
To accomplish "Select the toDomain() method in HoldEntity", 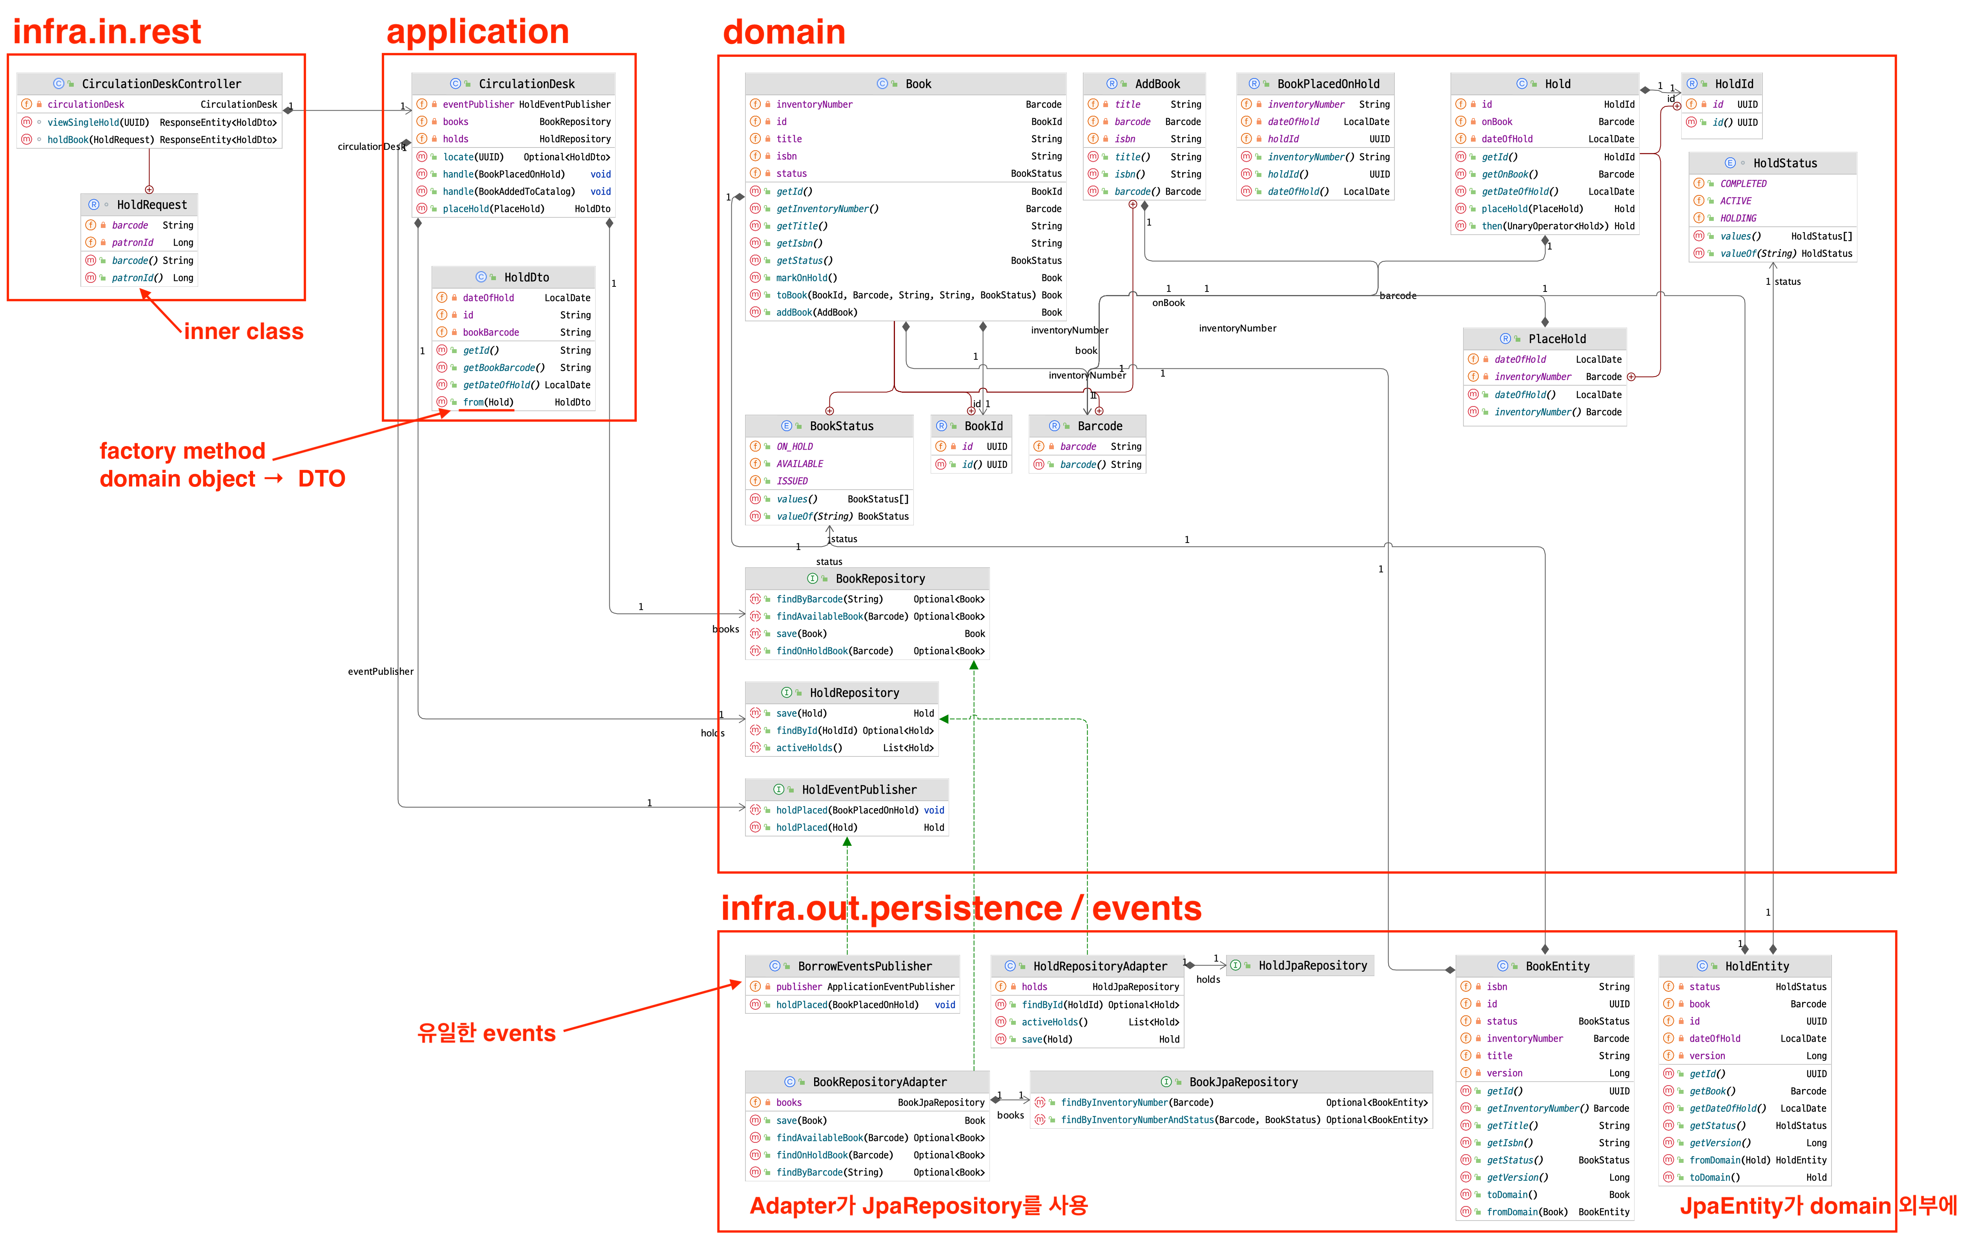I will click(x=1744, y=1178).
